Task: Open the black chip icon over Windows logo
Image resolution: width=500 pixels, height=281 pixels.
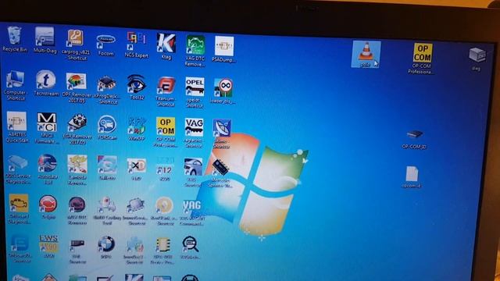Action: 220,168
